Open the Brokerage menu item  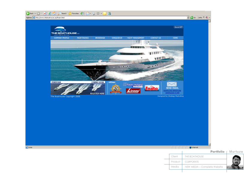(100, 38)
